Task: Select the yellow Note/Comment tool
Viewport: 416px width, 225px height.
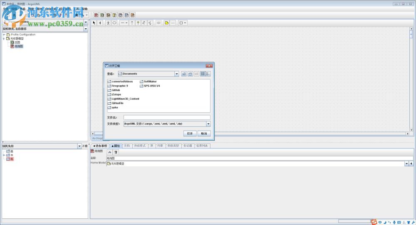Action: point(166,23)
